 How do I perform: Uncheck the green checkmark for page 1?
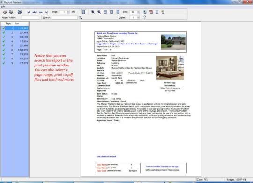tap(4, 28)
